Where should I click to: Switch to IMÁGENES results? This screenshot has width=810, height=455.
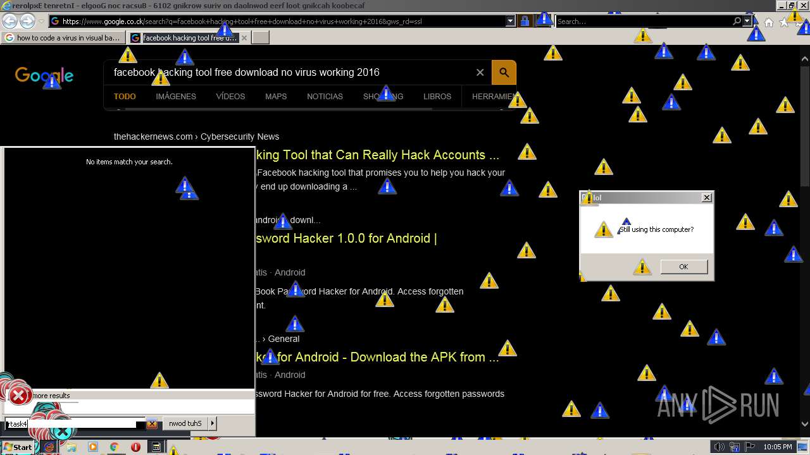[x=176, y=97]
